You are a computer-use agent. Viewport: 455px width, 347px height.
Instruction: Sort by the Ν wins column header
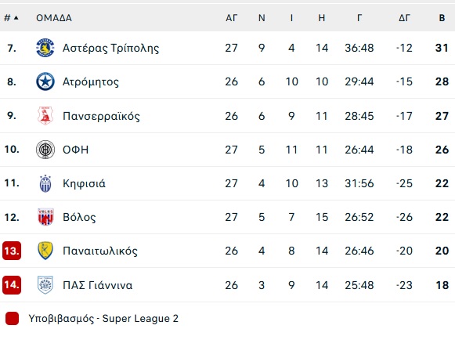262,18
